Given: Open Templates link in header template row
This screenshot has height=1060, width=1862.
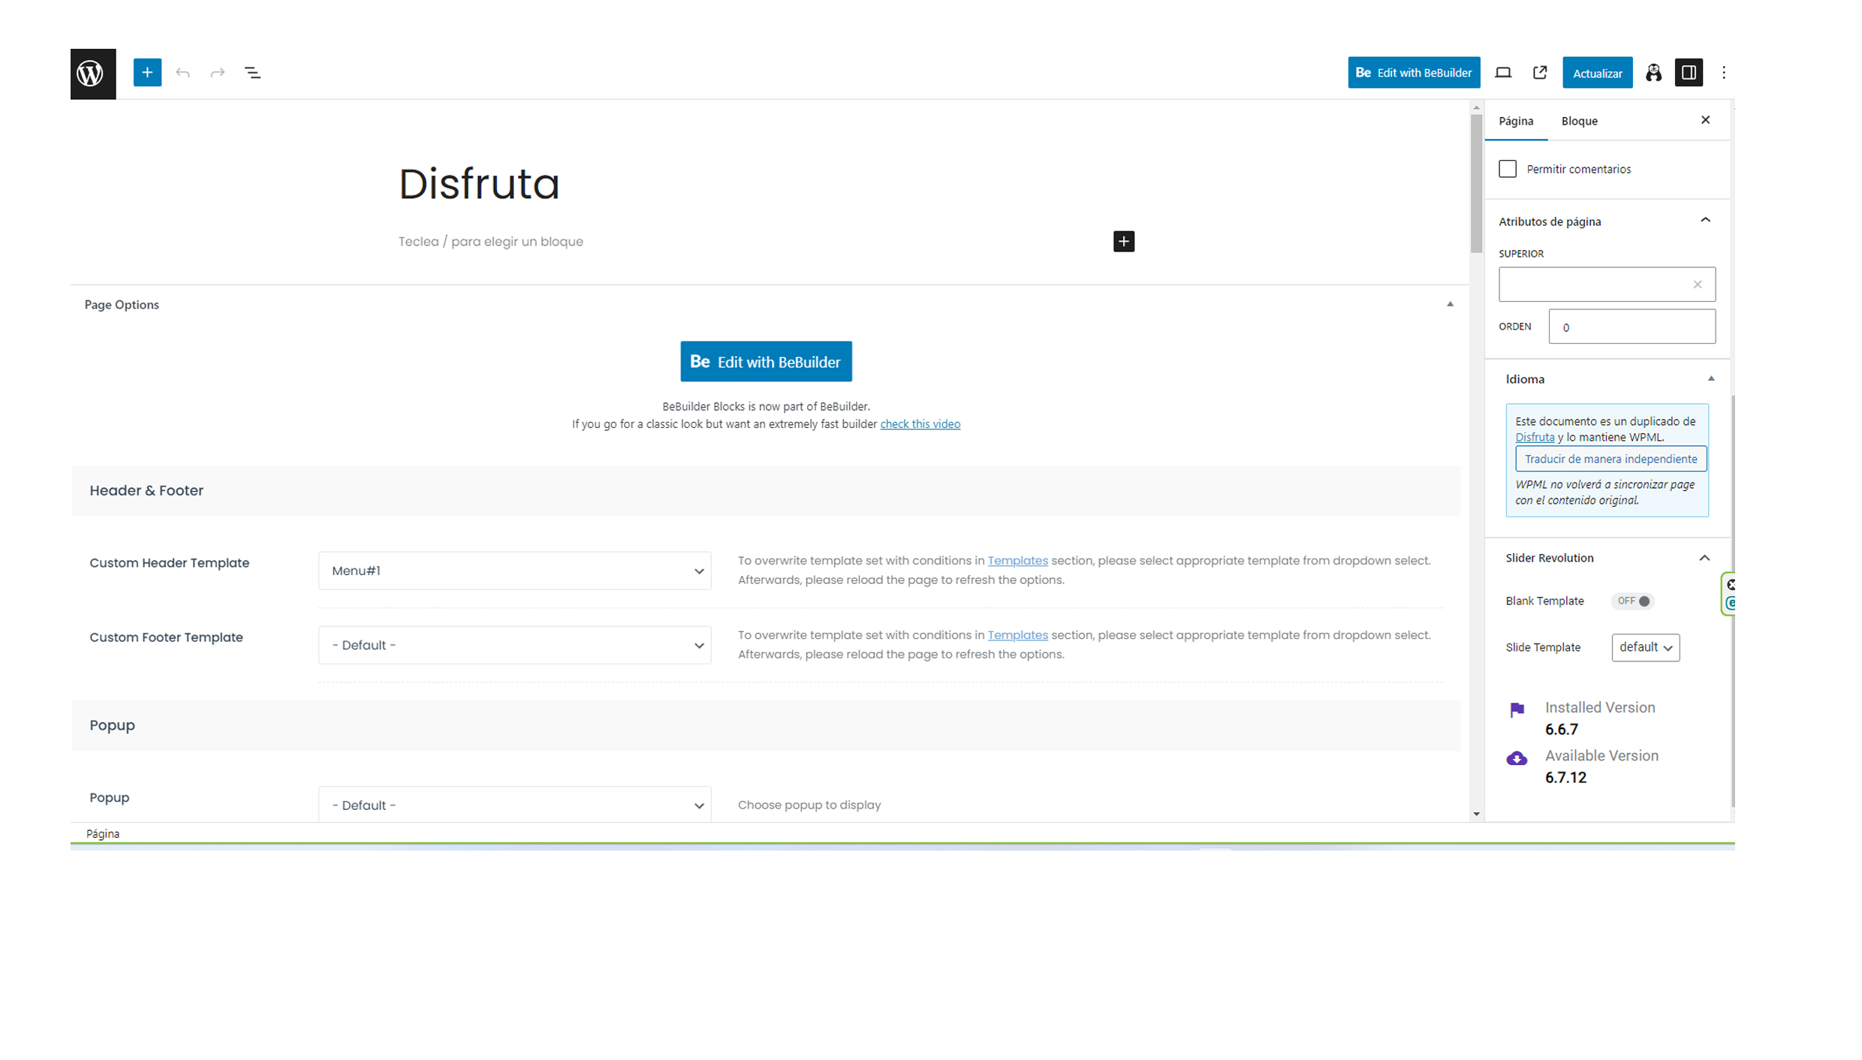Looking at the screenshot, I should pyautogui.click(x=1017, y=561).
